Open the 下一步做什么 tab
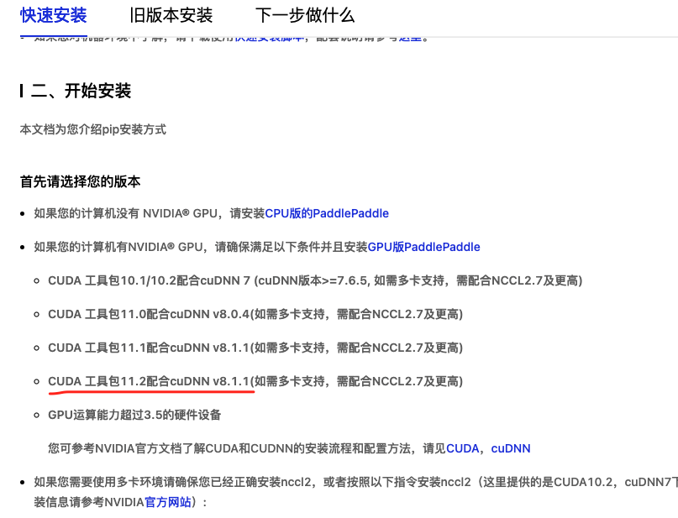This screenshot has width=678, height=518. [x=305, y=16]
